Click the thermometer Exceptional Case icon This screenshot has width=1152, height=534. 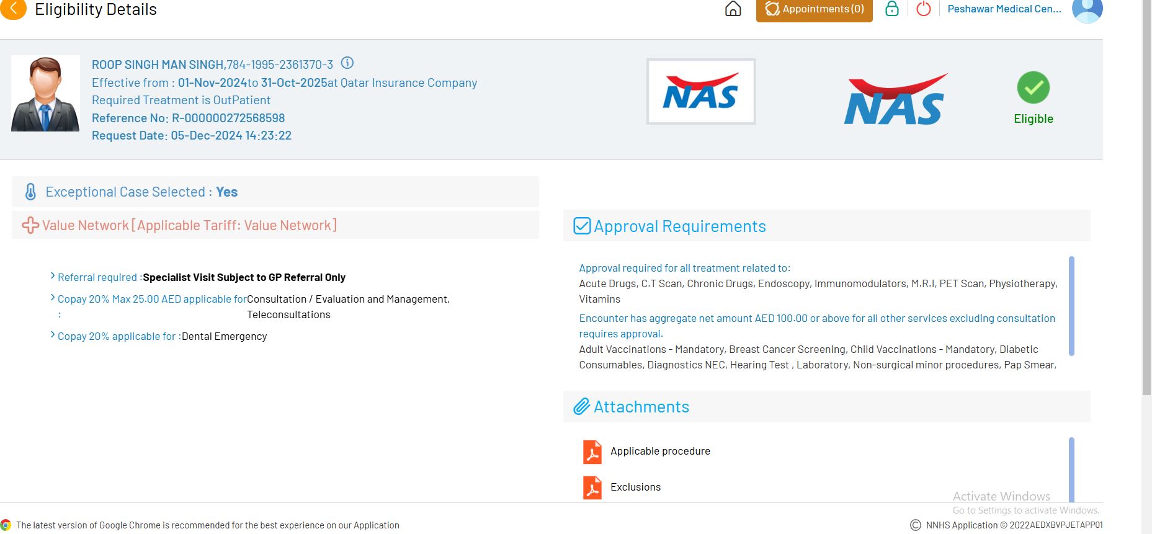pos(30,192)
